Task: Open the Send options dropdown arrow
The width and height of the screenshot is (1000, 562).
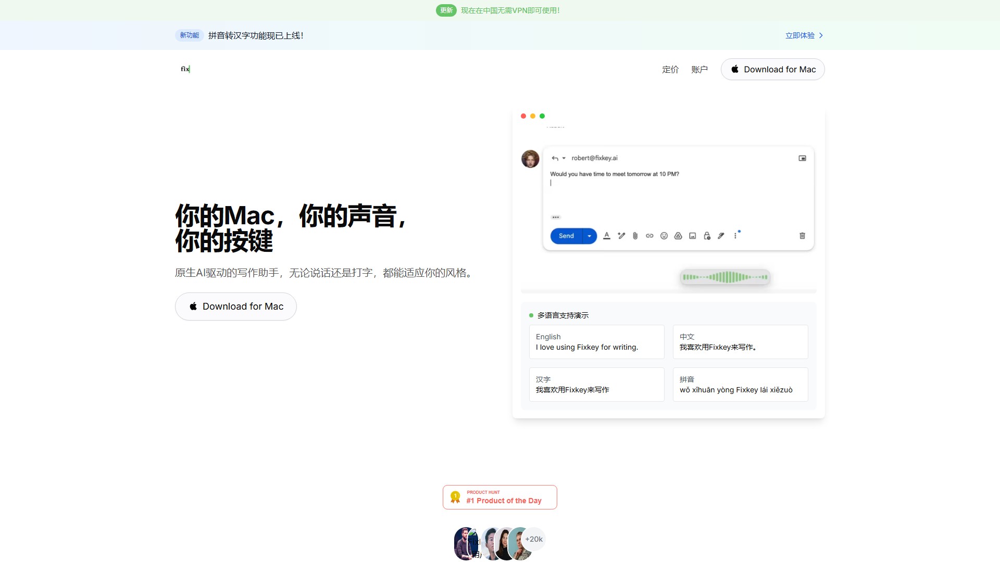Action: [590, 236]
